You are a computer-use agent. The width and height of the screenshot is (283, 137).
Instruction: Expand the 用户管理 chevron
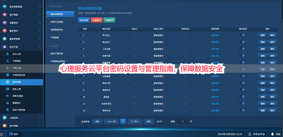(40, 14)
